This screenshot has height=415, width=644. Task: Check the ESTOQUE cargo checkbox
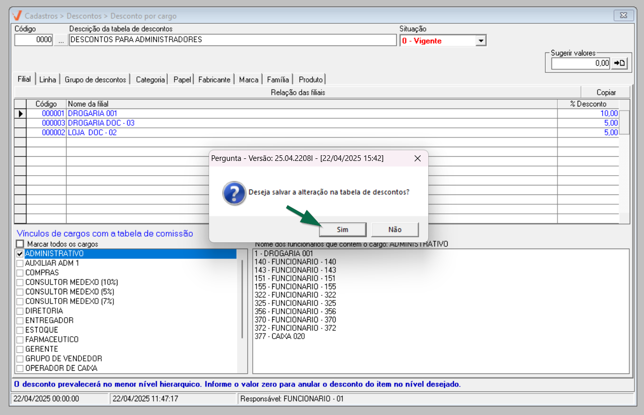pos(20,330)
